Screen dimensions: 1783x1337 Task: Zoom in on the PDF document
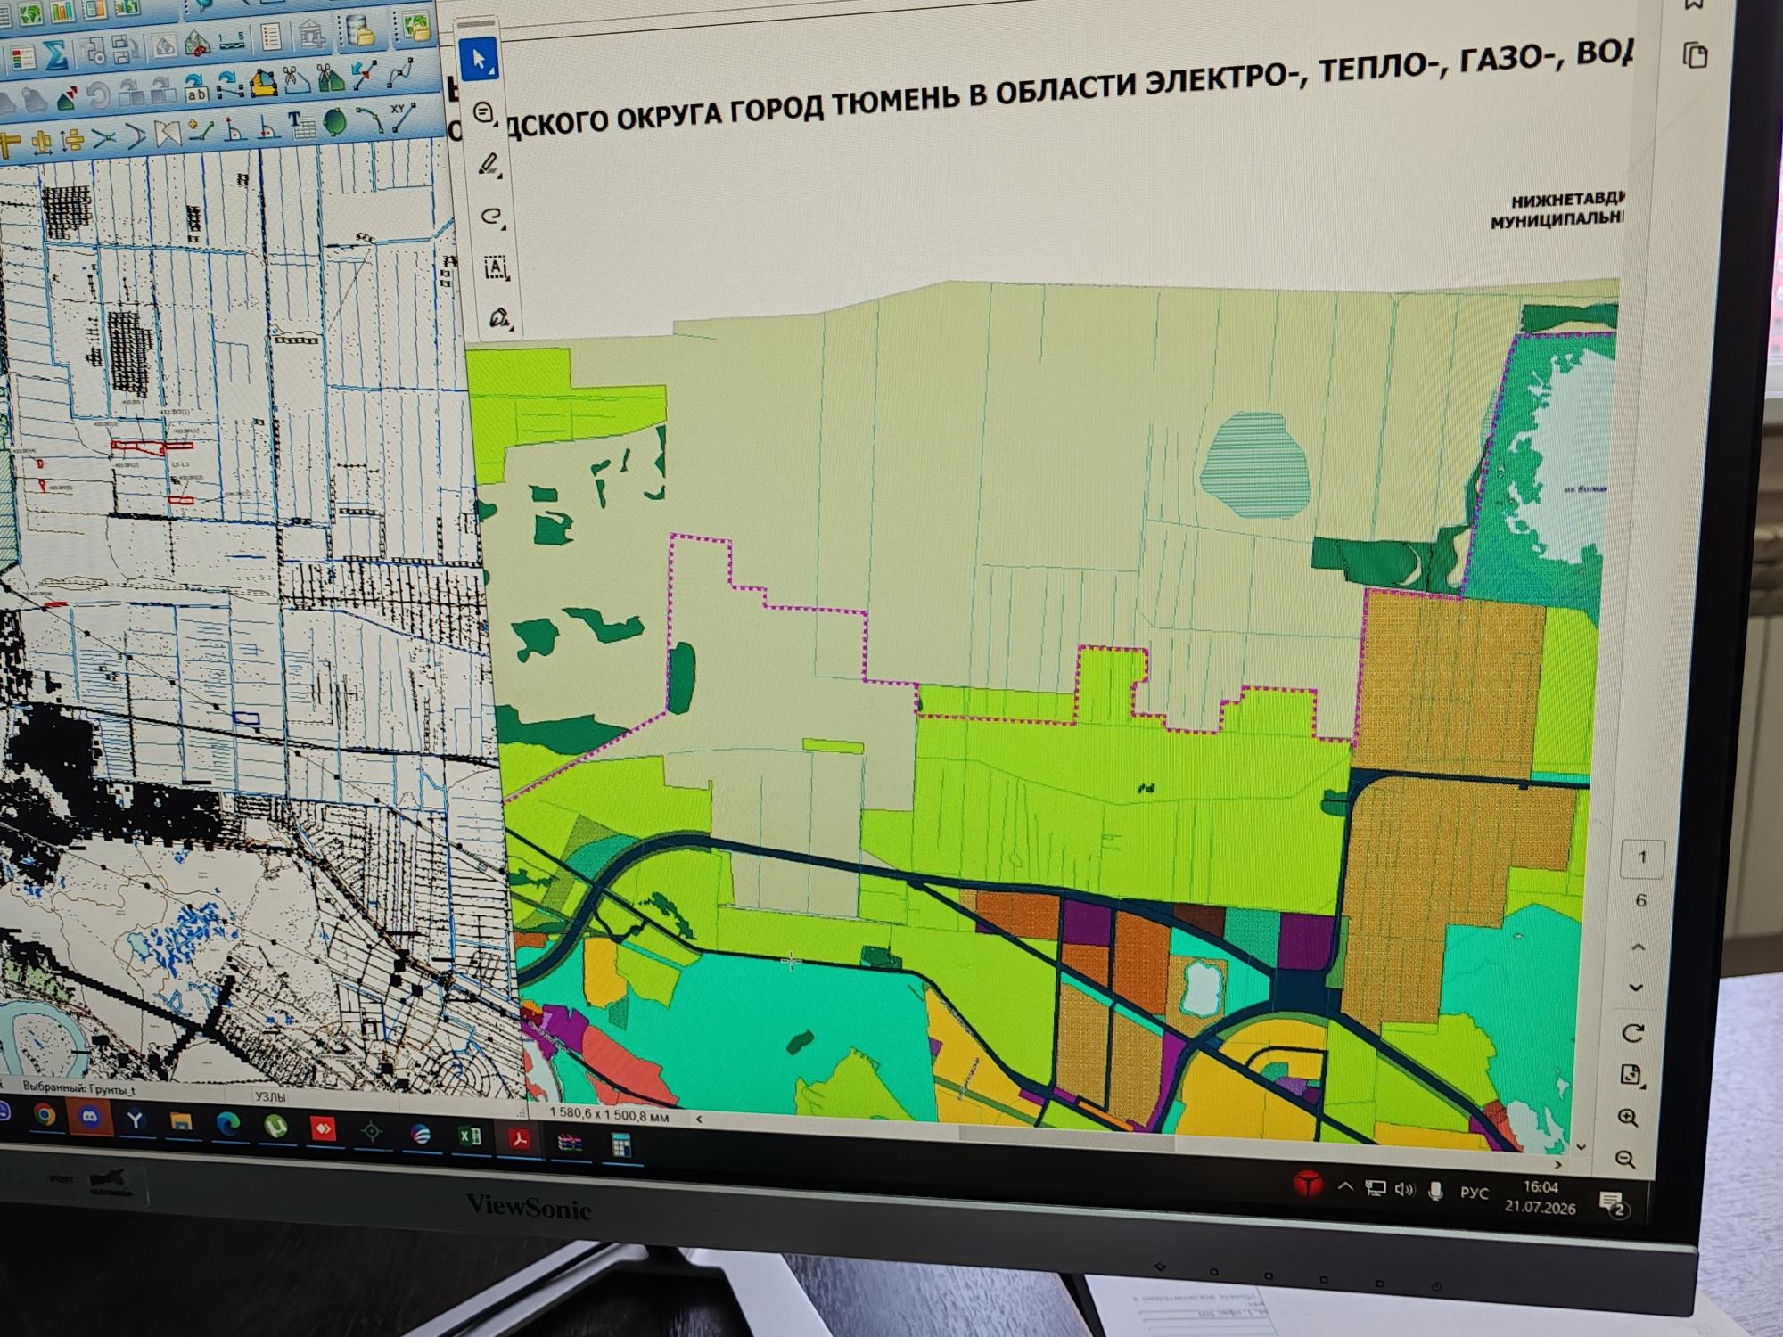[x=1628, y=1119]
